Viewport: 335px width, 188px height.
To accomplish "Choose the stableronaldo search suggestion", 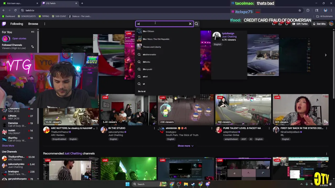I will click(x=167, y=55).
